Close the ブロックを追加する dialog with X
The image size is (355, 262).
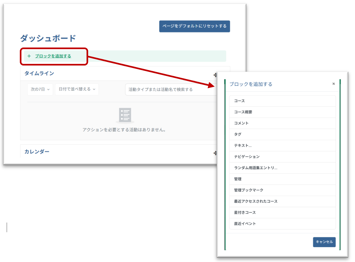point(334,84)
